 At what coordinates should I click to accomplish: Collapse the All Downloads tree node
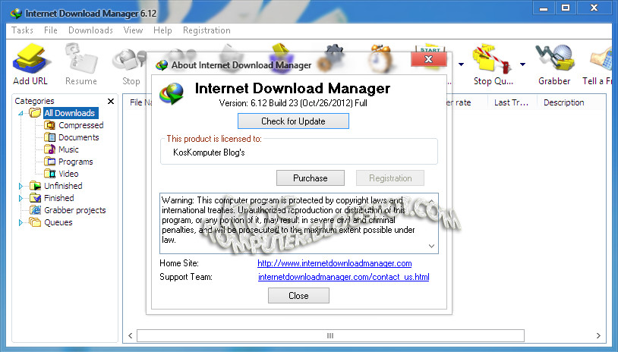20,113
